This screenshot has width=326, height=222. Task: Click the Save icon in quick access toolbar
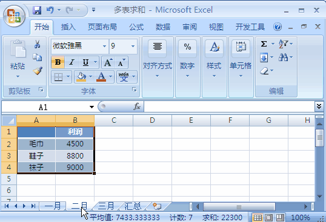point(37,10)
